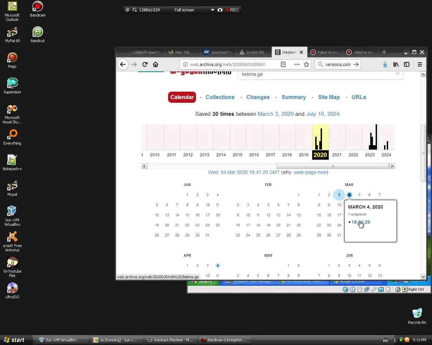Image resolution: width=432 pixels, height=345 pixels.
Task: Open the Changes link
Action: 258,97
